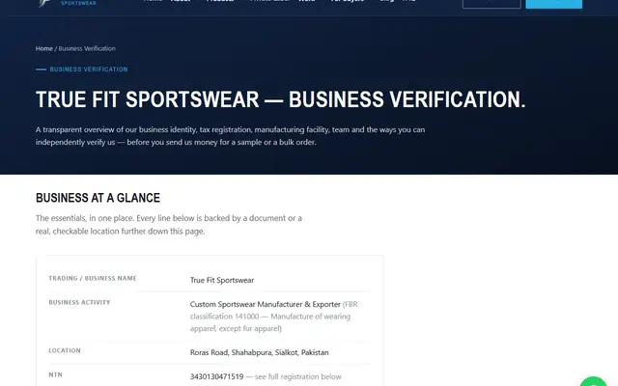Click the 'LOCATION' row label
618x386 pixels.
pos(65,350)
